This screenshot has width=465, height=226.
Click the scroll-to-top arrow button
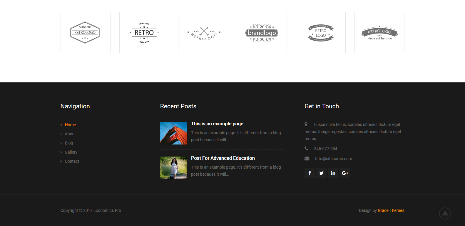pos(445,213)
